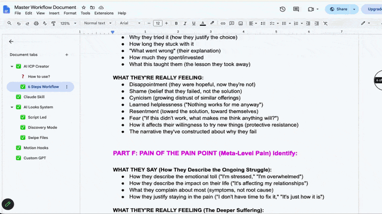Apply a bulleted list
The width and height of the screenshot is (382, 214).
click(284, 23)
